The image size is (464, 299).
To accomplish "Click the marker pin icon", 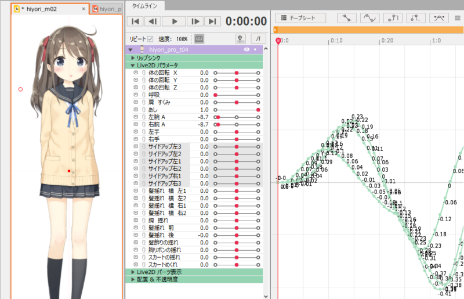I will pyautogui.click(x=241, y=38).
